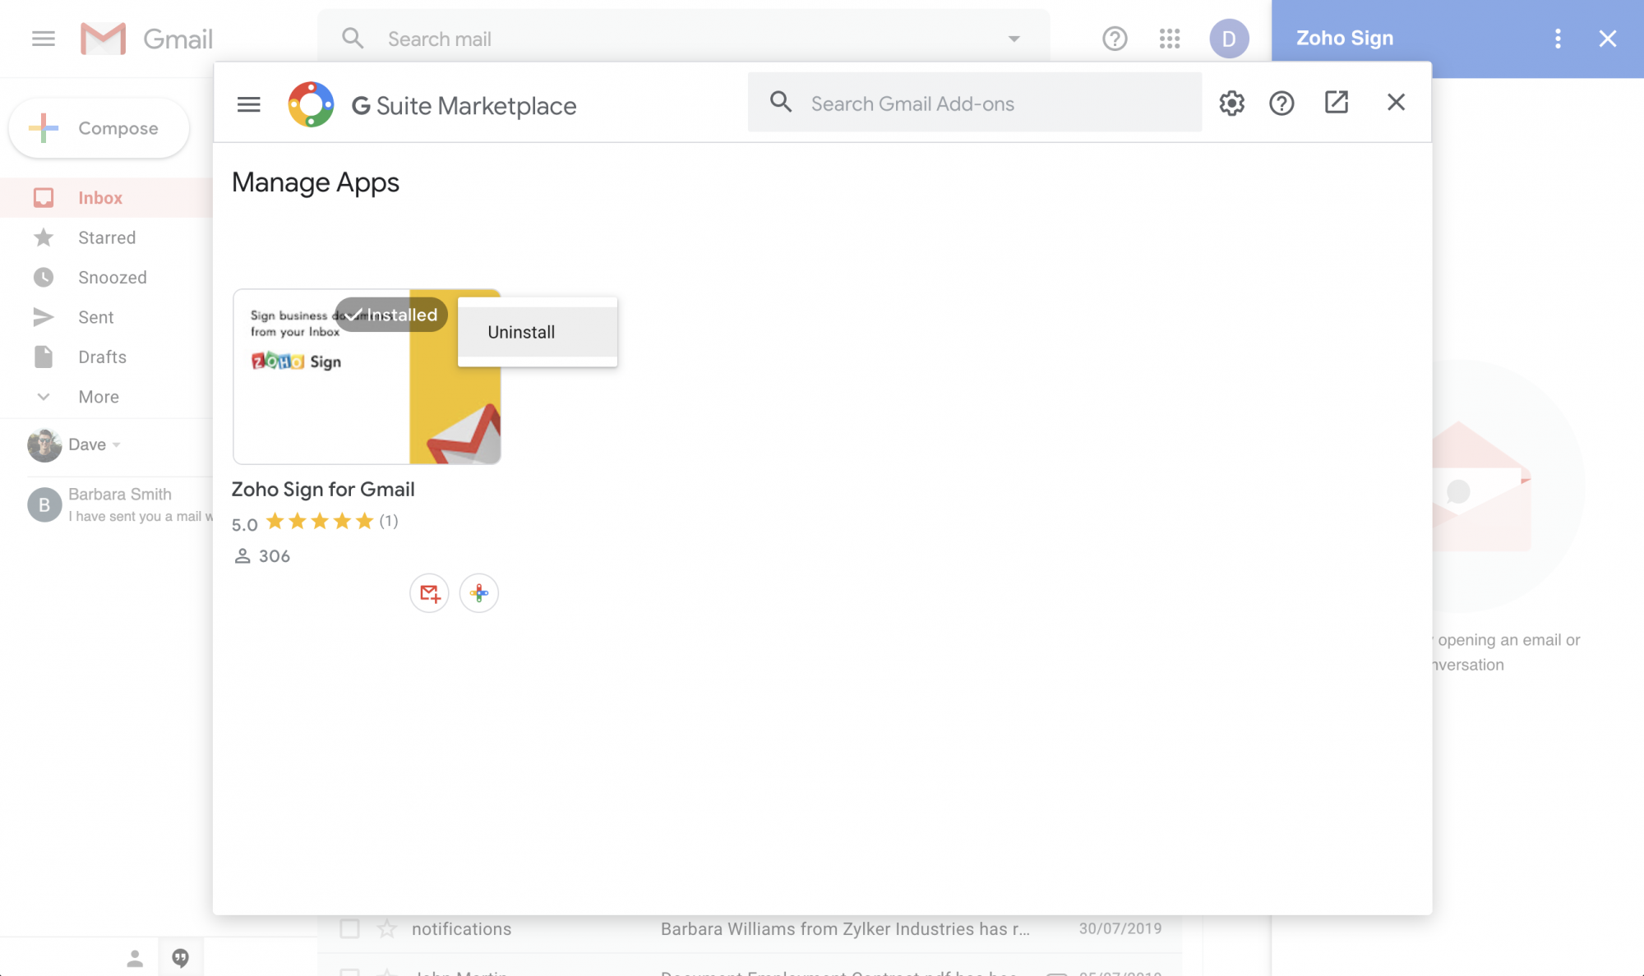1644x976 pixels.
Task: Open Marketplace settings gear
Action: [x=1231, y=103]
